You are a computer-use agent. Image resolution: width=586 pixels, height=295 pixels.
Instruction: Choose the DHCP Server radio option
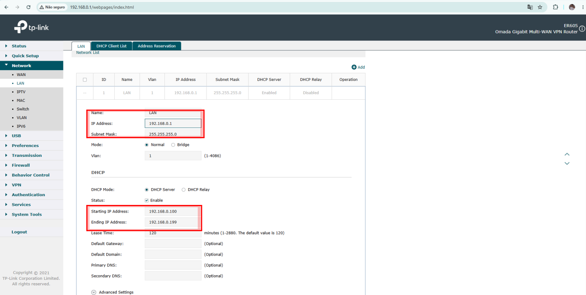pos(147,190)
